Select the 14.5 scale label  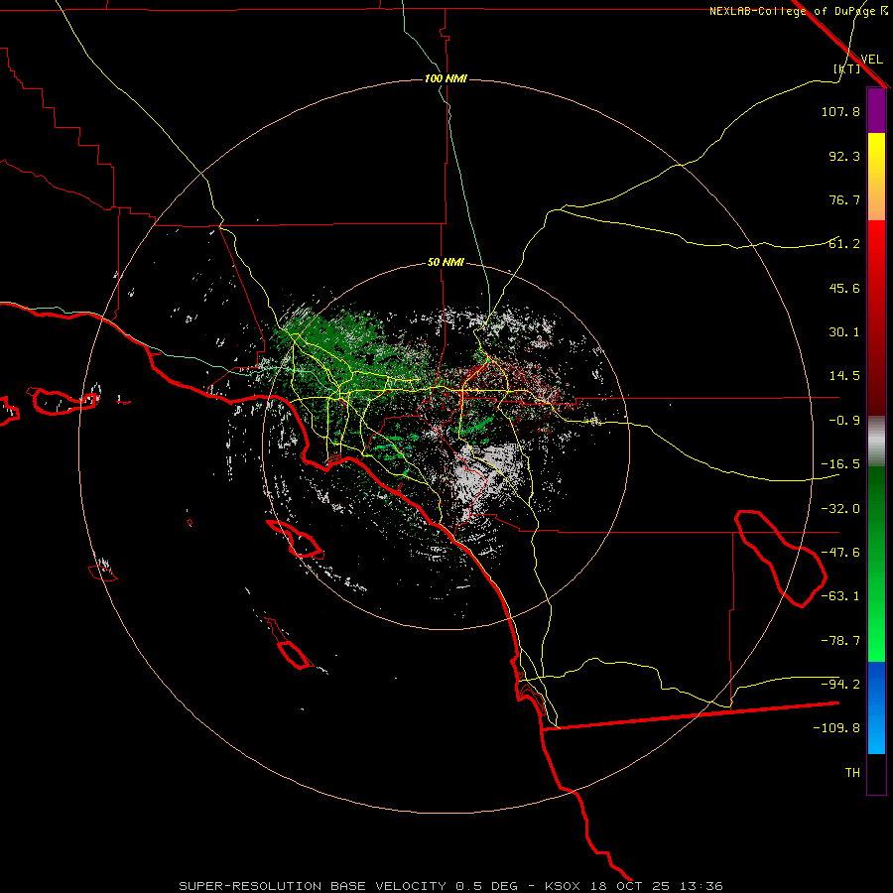click(844, 376)
